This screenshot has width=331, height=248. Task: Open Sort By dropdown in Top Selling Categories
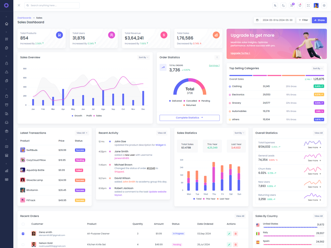[x=317, y=68]
